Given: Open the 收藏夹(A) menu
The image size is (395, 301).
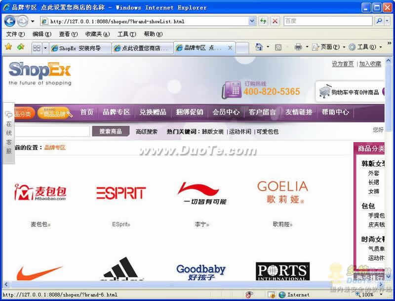Looking at the screenshot, I should click(x=97, y=34).
